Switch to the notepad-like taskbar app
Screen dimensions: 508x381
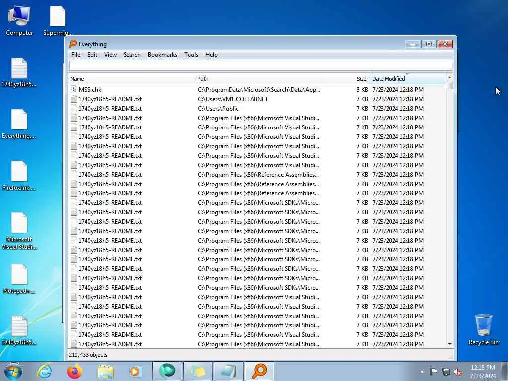tap(228, 371)
